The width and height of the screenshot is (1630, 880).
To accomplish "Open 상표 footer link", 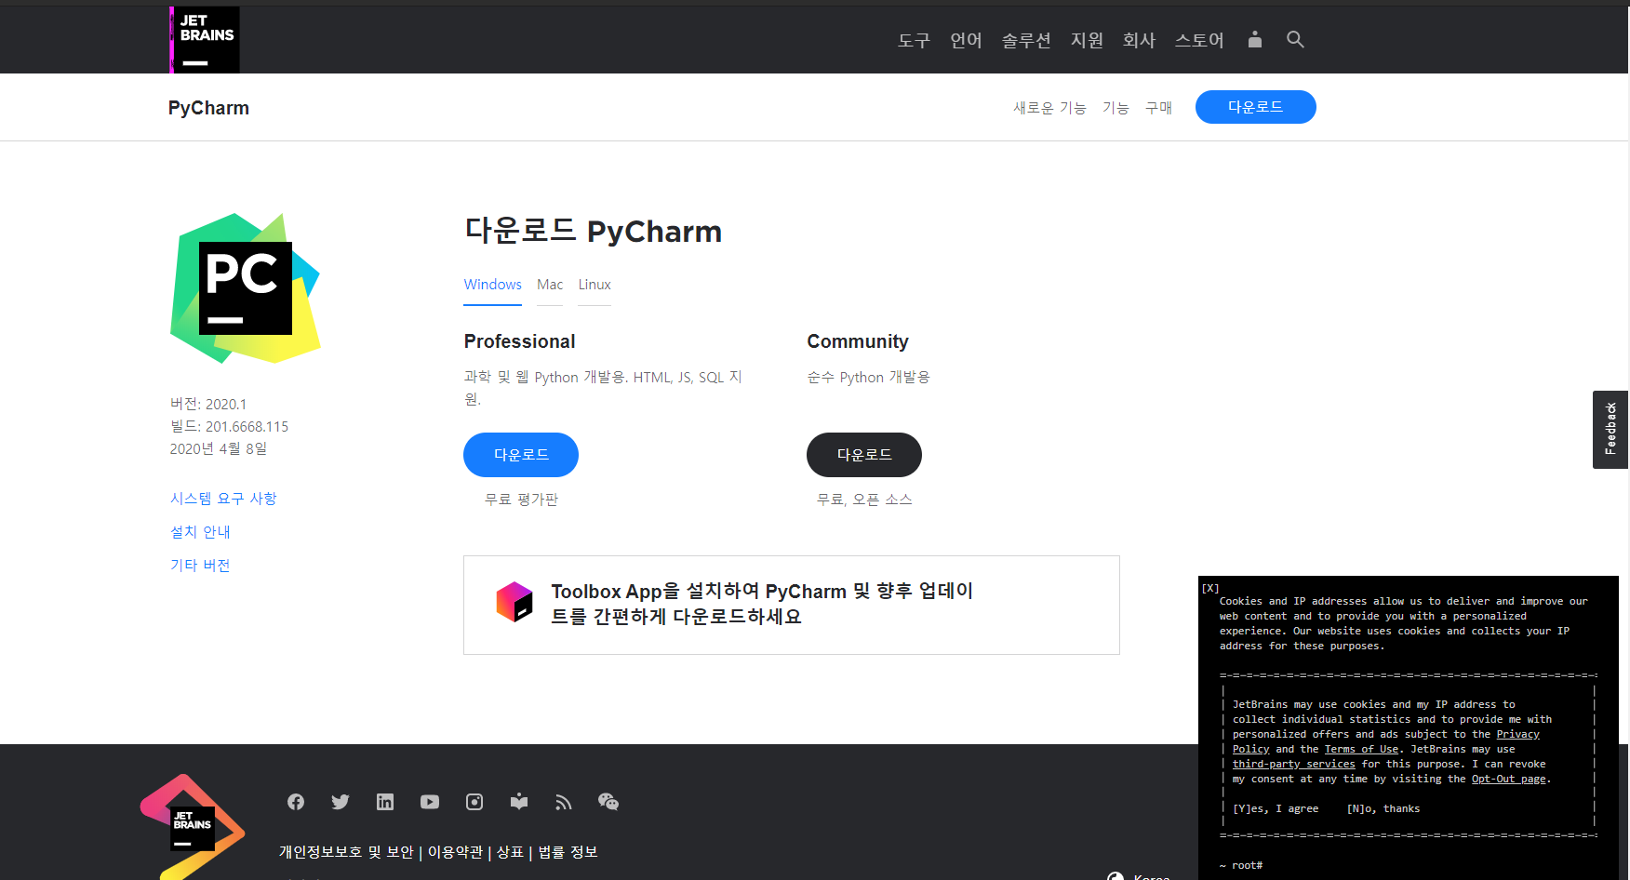I will pyautogui.click(x=510, y=852).
